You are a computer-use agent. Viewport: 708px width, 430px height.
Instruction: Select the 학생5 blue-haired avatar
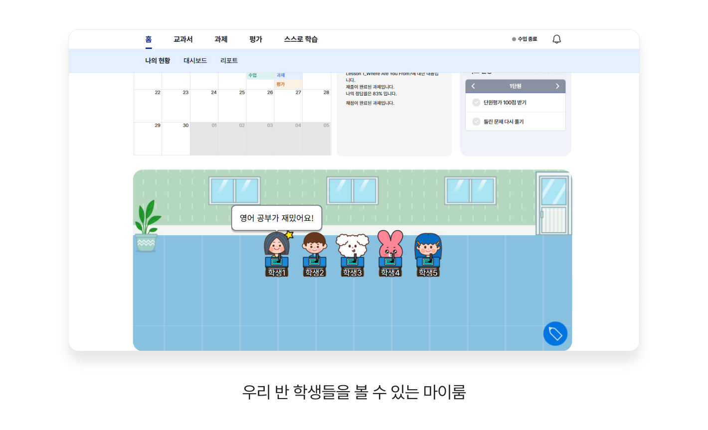point(428,249)
